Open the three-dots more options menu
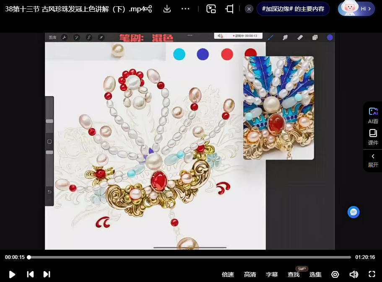The height and width of the screenshot is (282, 382). (x=185, y=9)
